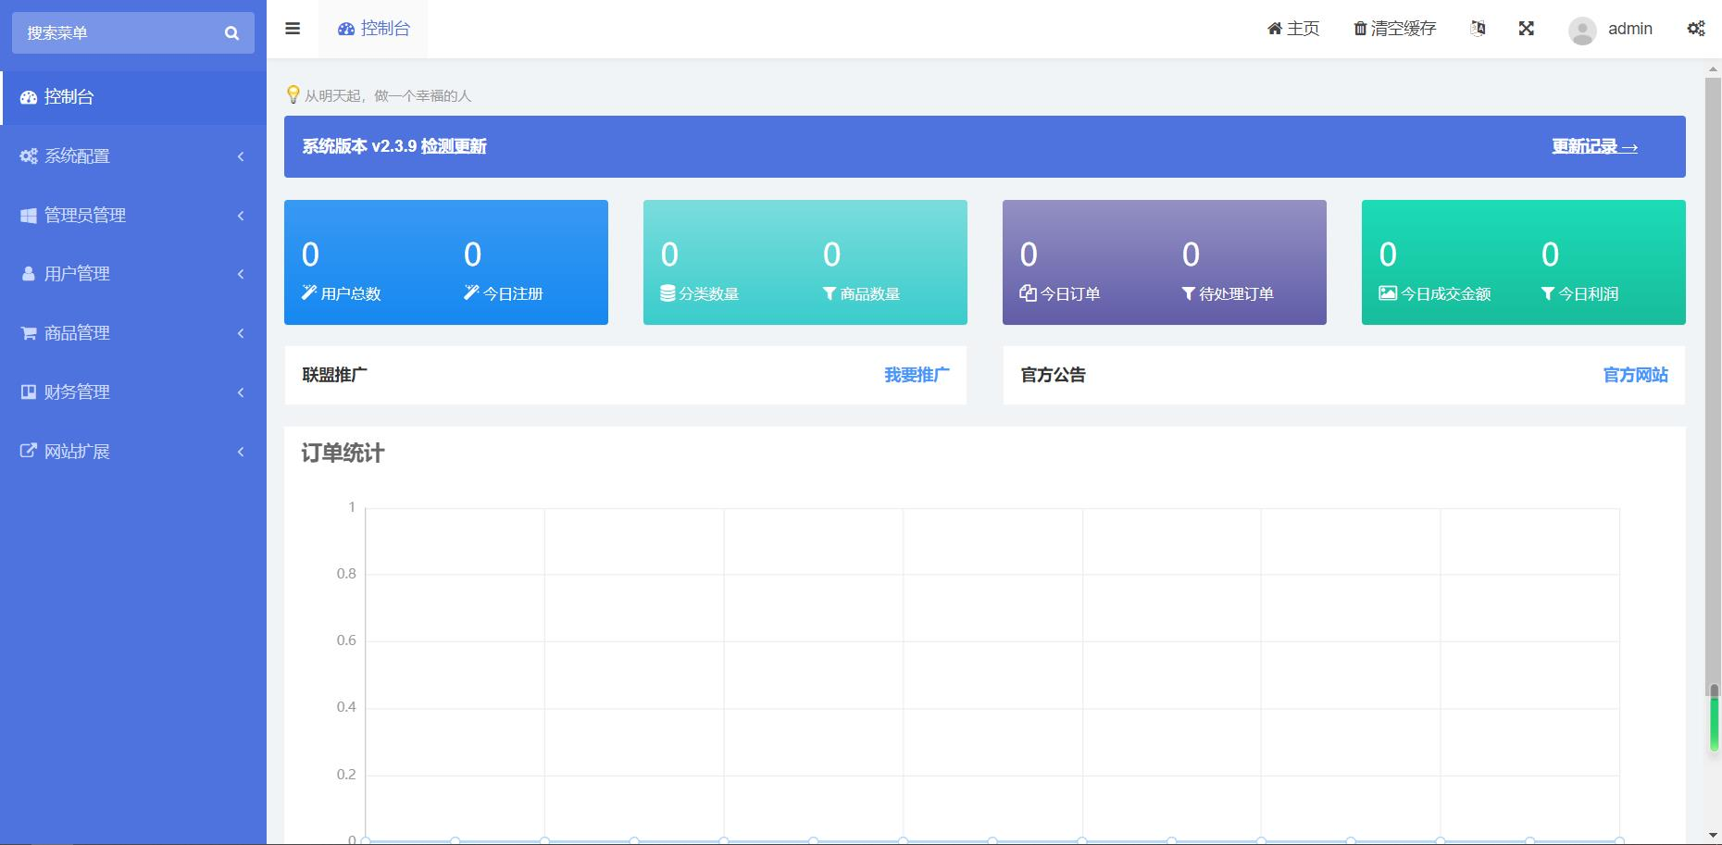Open the 财务管理 sidebar menu

(x=132, y=392)
